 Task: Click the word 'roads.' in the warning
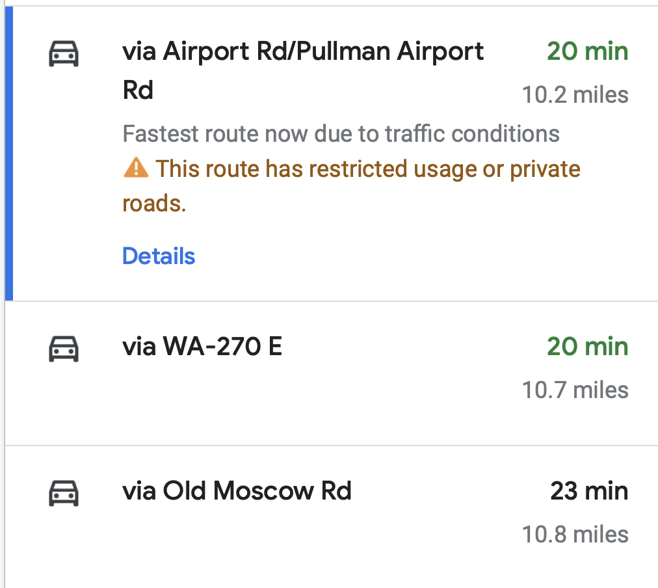click(x=154, y=204)
